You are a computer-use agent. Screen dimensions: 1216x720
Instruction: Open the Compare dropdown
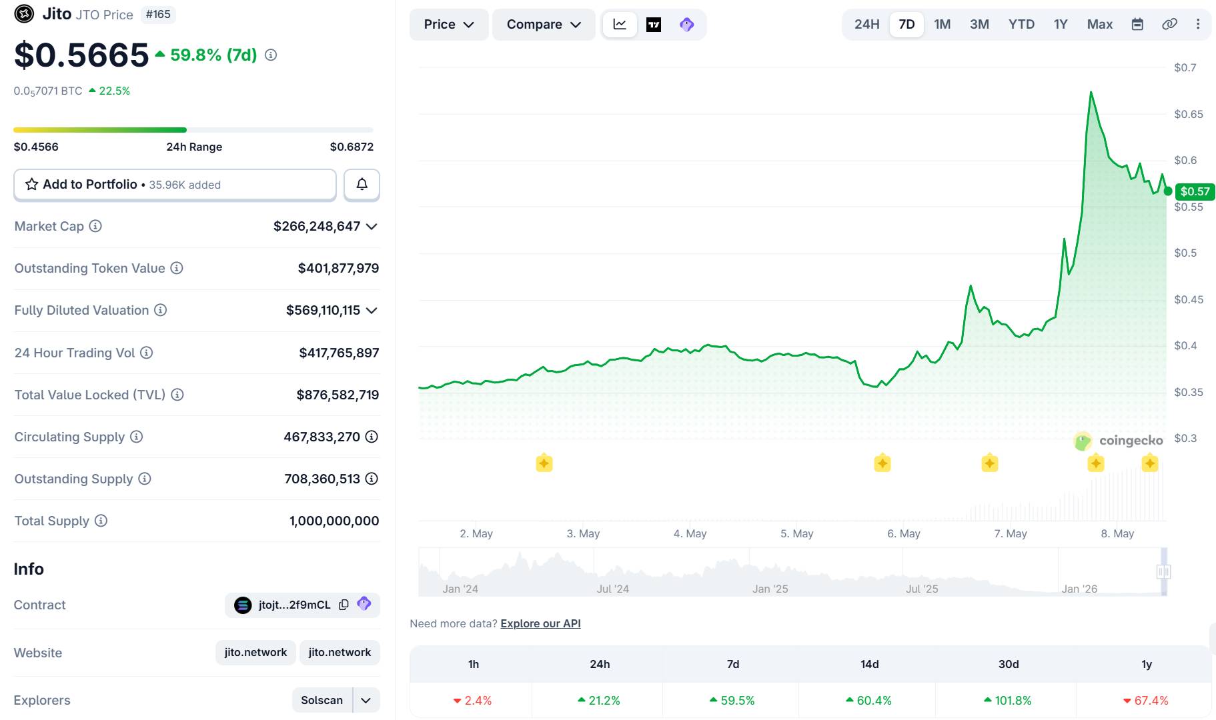click(x=544, y=25)
